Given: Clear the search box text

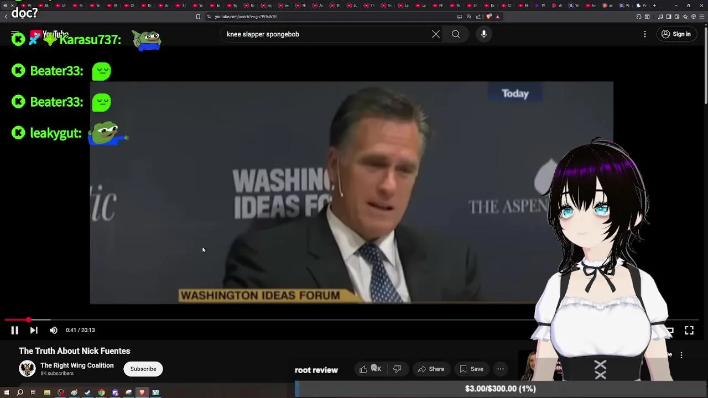Looking at the screenshot, I should (436, 34).
